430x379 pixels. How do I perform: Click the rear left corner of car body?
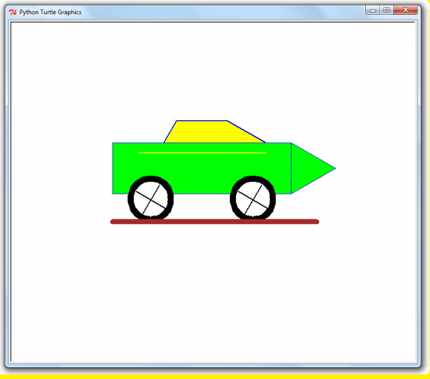[x=113, y=193]
